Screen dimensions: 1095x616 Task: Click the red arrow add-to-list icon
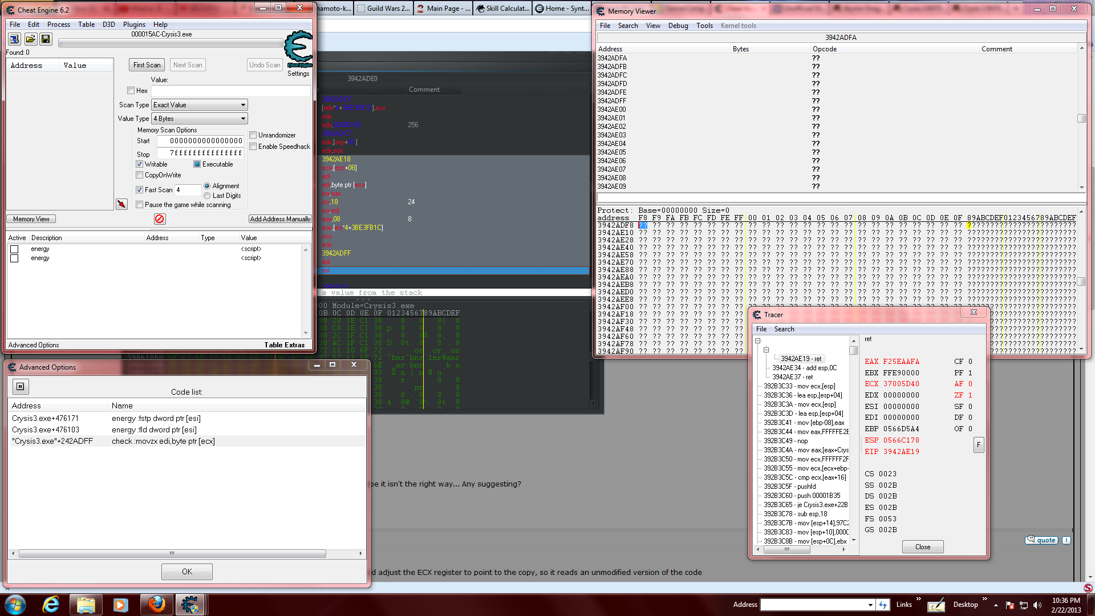point(121,204)
